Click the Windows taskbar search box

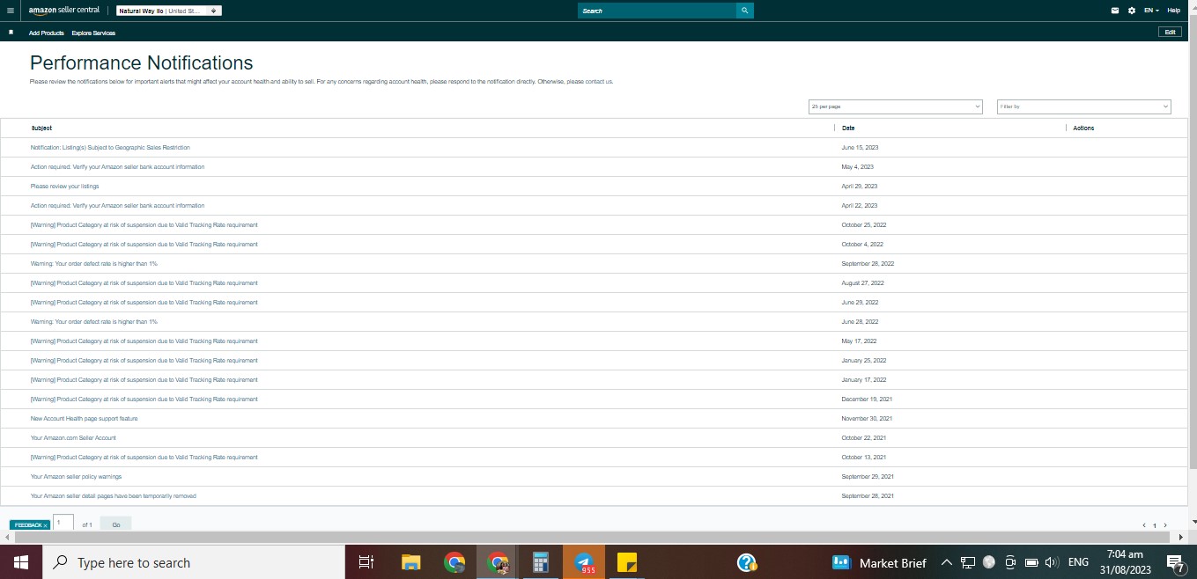(x=192, y=562)
